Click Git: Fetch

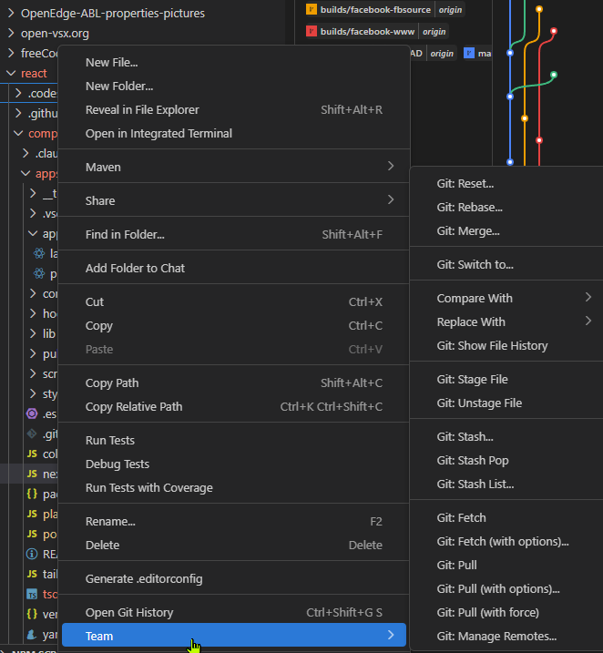(508, 518)
